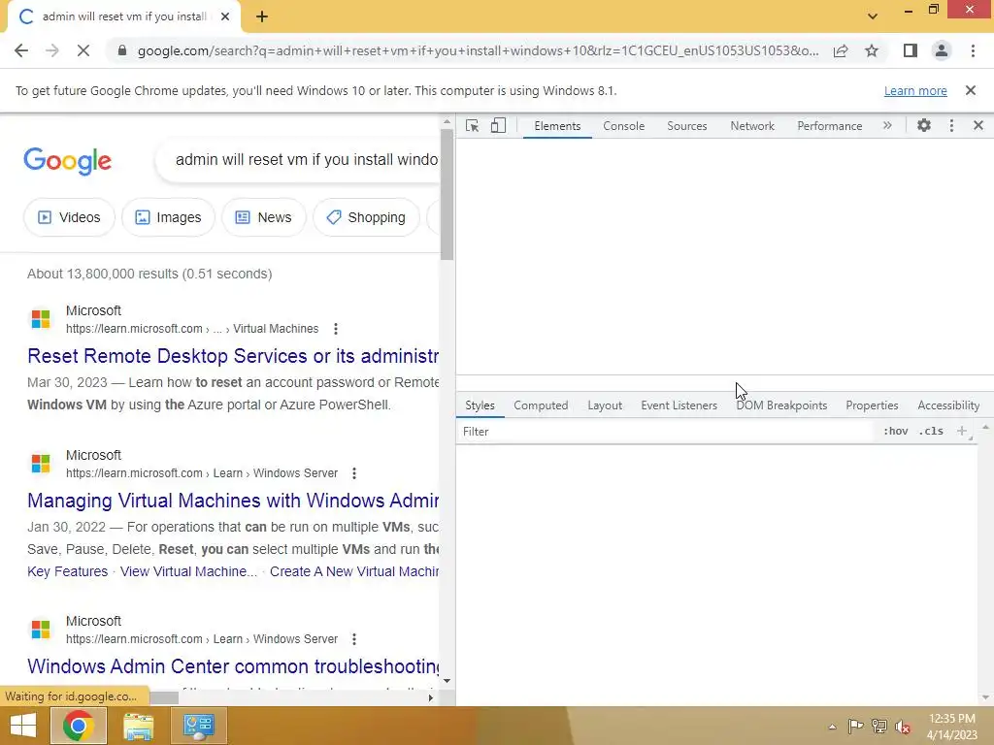The height and width of the screenshot is (745, 994).
Task: Switch to the Console tab
Action: [x=624, y=125]
